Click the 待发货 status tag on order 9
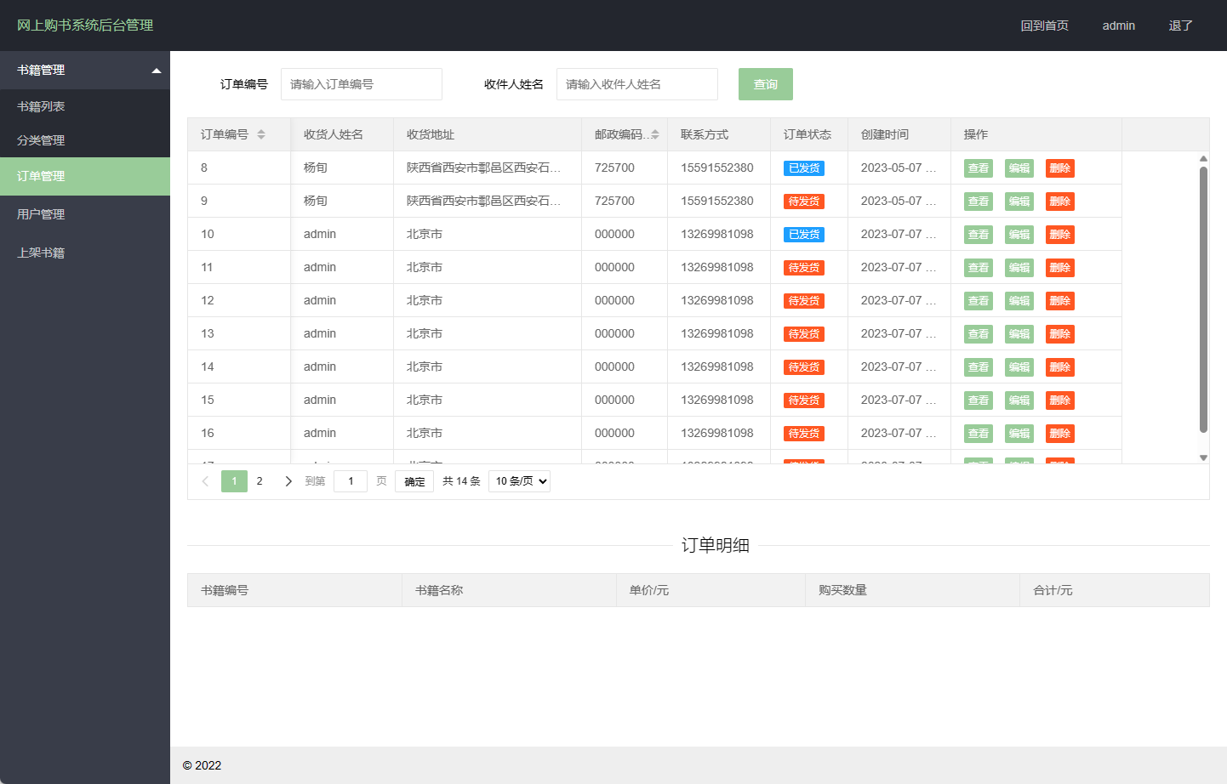This screenshot has height=784, width=1227. (803, 201)
